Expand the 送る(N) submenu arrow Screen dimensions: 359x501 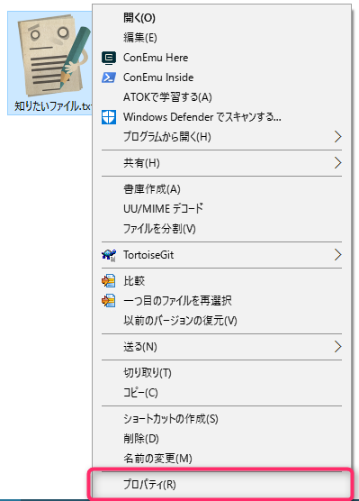tap(337, 347)
